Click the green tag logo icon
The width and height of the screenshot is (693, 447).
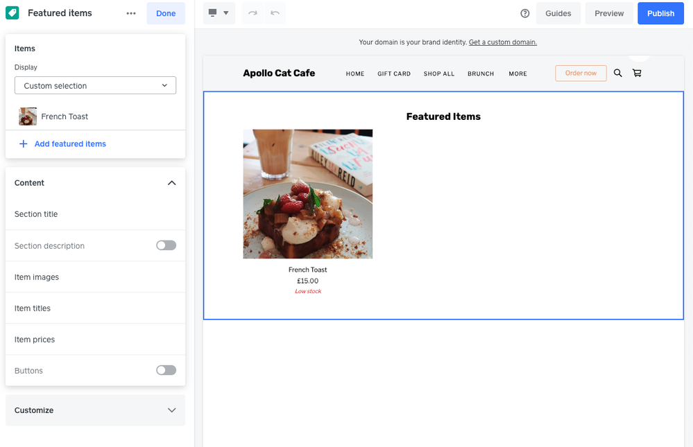click(12, 13)
